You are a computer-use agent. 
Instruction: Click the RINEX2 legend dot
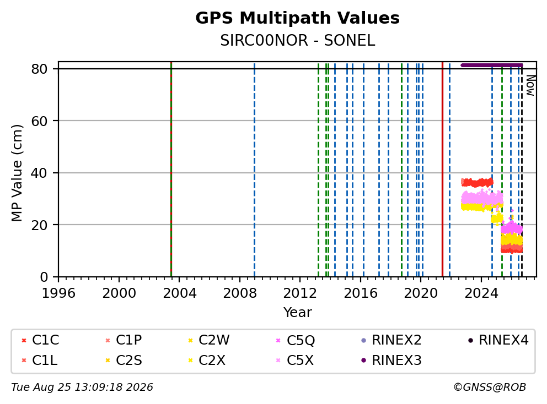coord(364,340)
